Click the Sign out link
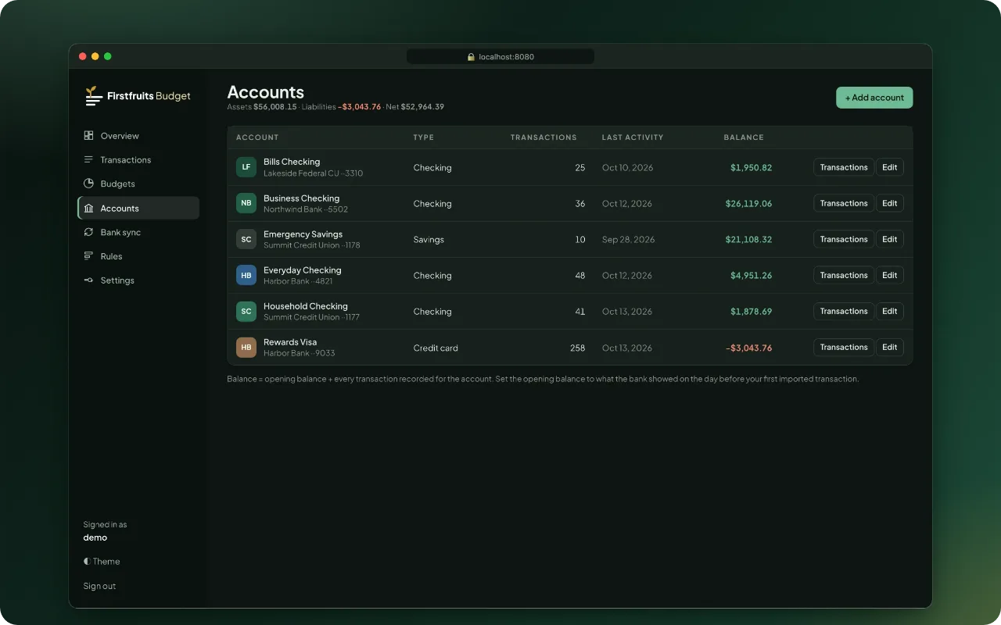Viewport: 1001px width, 625px height. coord(99,586)
